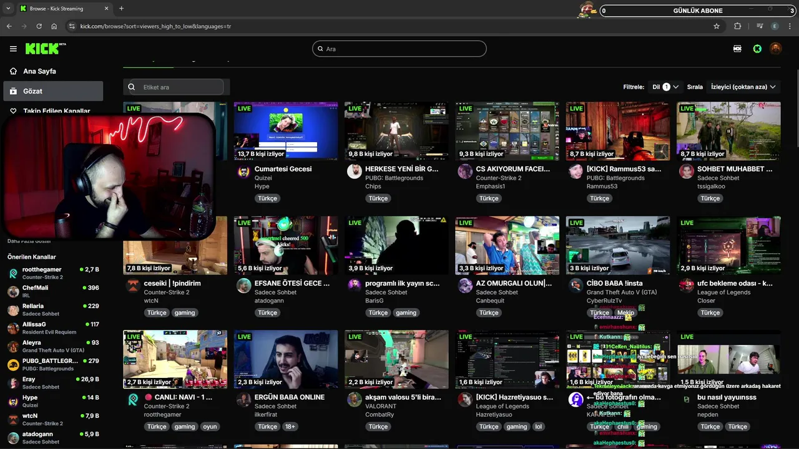799x449 pixels.
Task: Click the green Kick icon in header
Action: pyautogui.click(x=757, y=49)
